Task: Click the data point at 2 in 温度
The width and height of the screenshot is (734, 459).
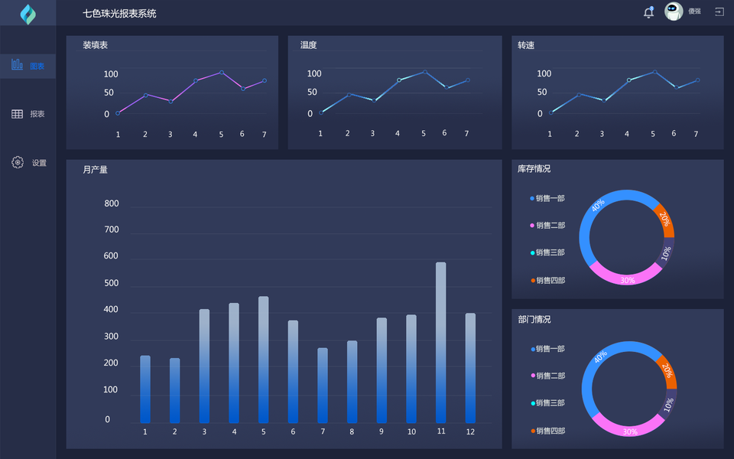Action: 349,95
